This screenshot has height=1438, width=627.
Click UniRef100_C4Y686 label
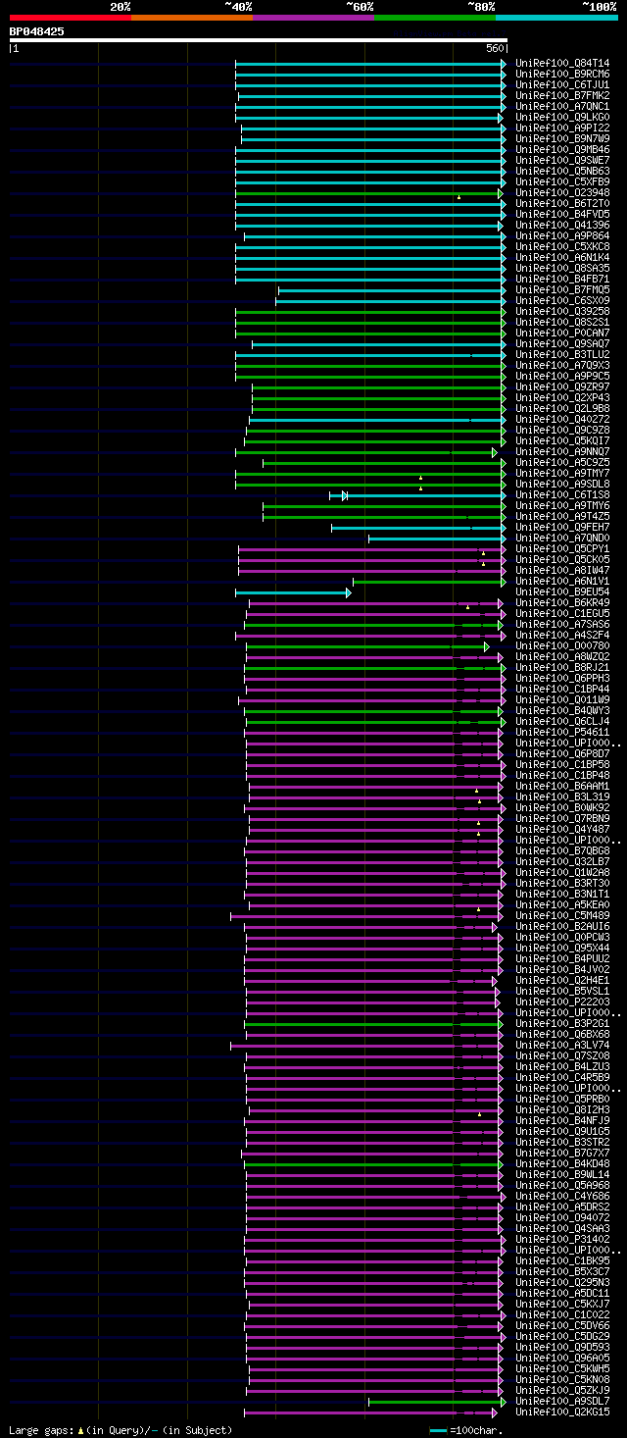click(562, 1196)
